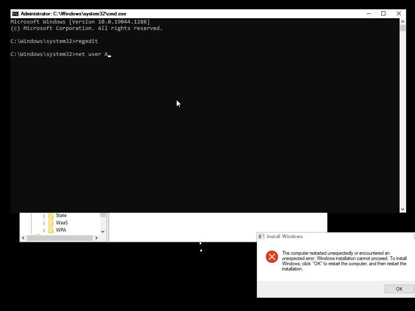Close the cmd.exe window

(x=399, y=13)
